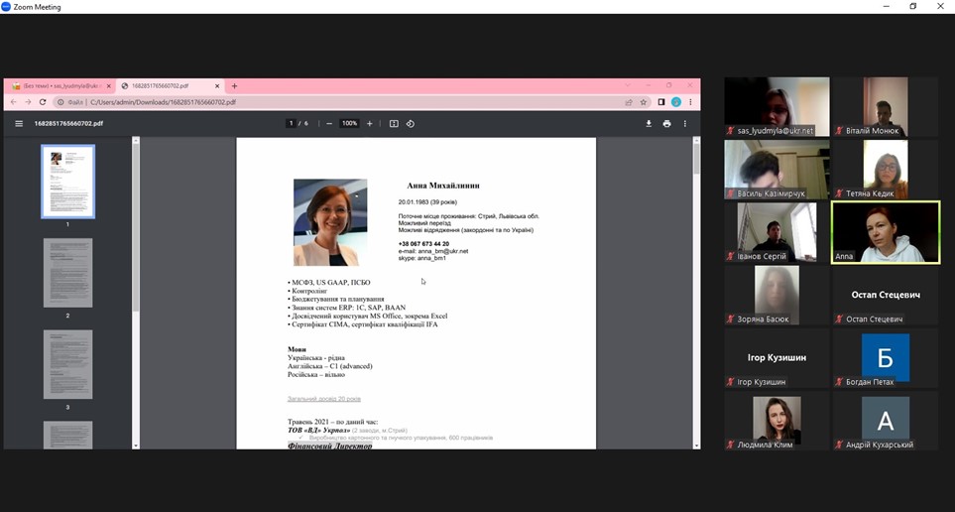Expand the tab search chevron
Screen dimensions: 955x512
(627, 85)
